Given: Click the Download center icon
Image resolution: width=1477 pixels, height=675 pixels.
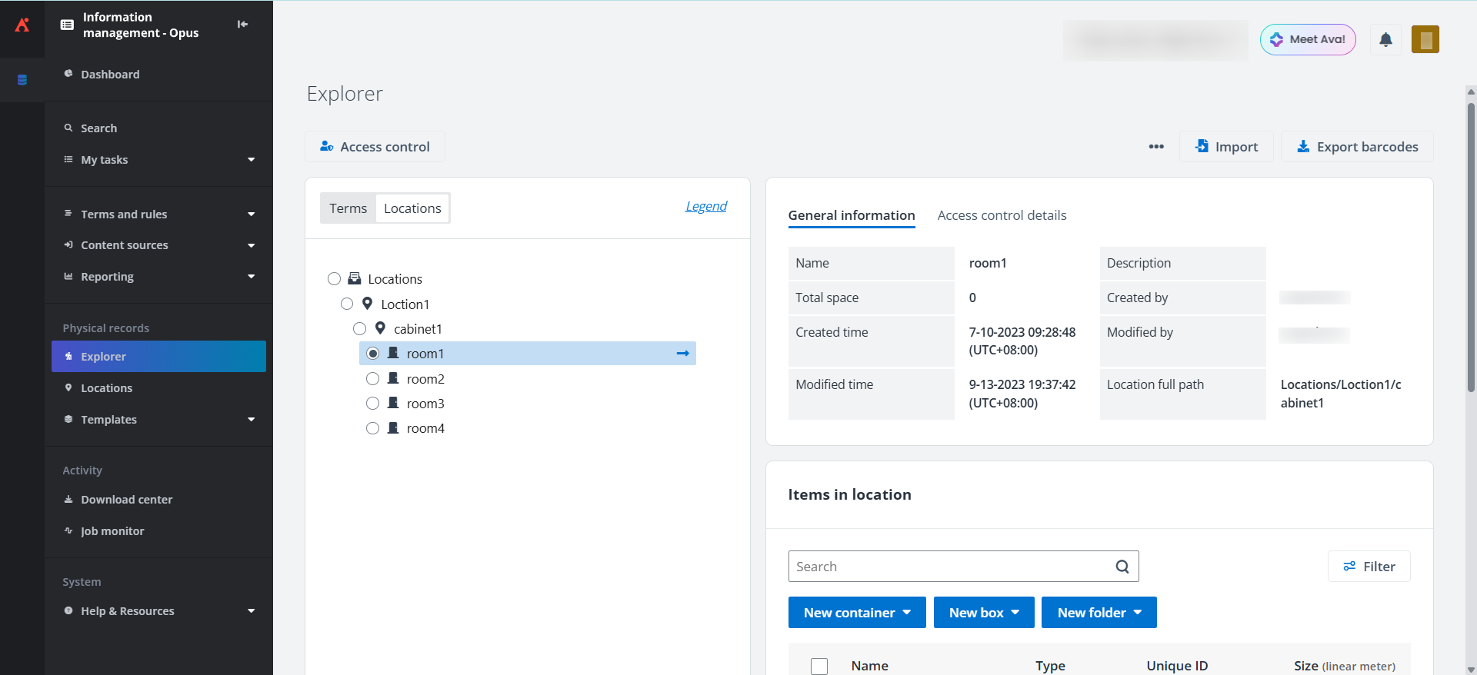Looking at the screenshot, I should click(x=68, y=499).
